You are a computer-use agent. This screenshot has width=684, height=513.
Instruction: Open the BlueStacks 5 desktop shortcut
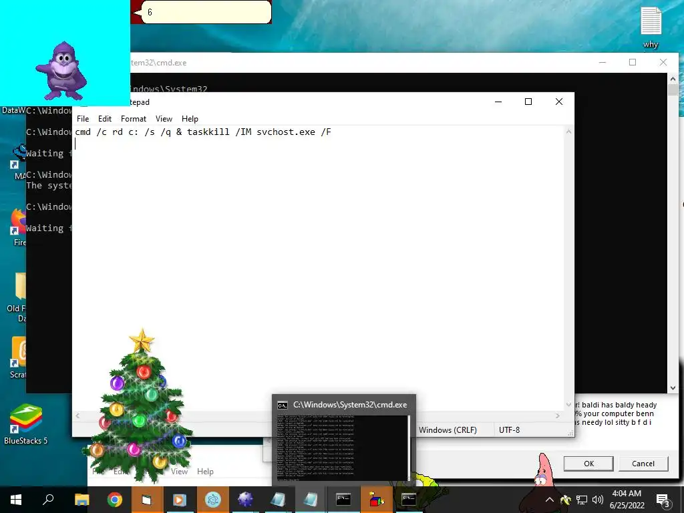pos(26,424)
